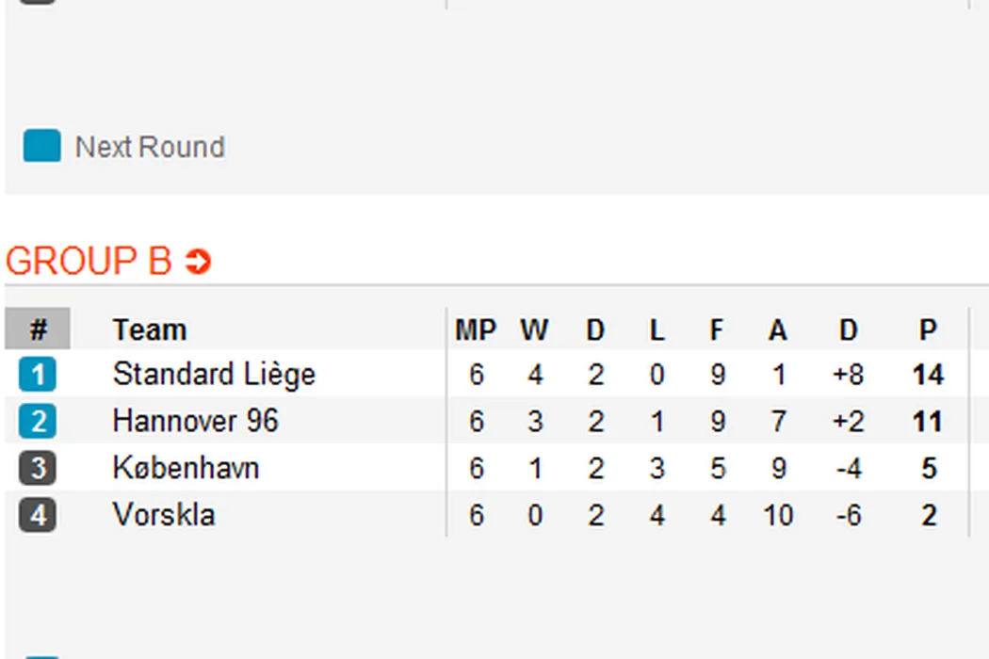Click Hannover 96's +2 goal difference
The width and height of the screenshot is (989, 659).
pos(848,421)
